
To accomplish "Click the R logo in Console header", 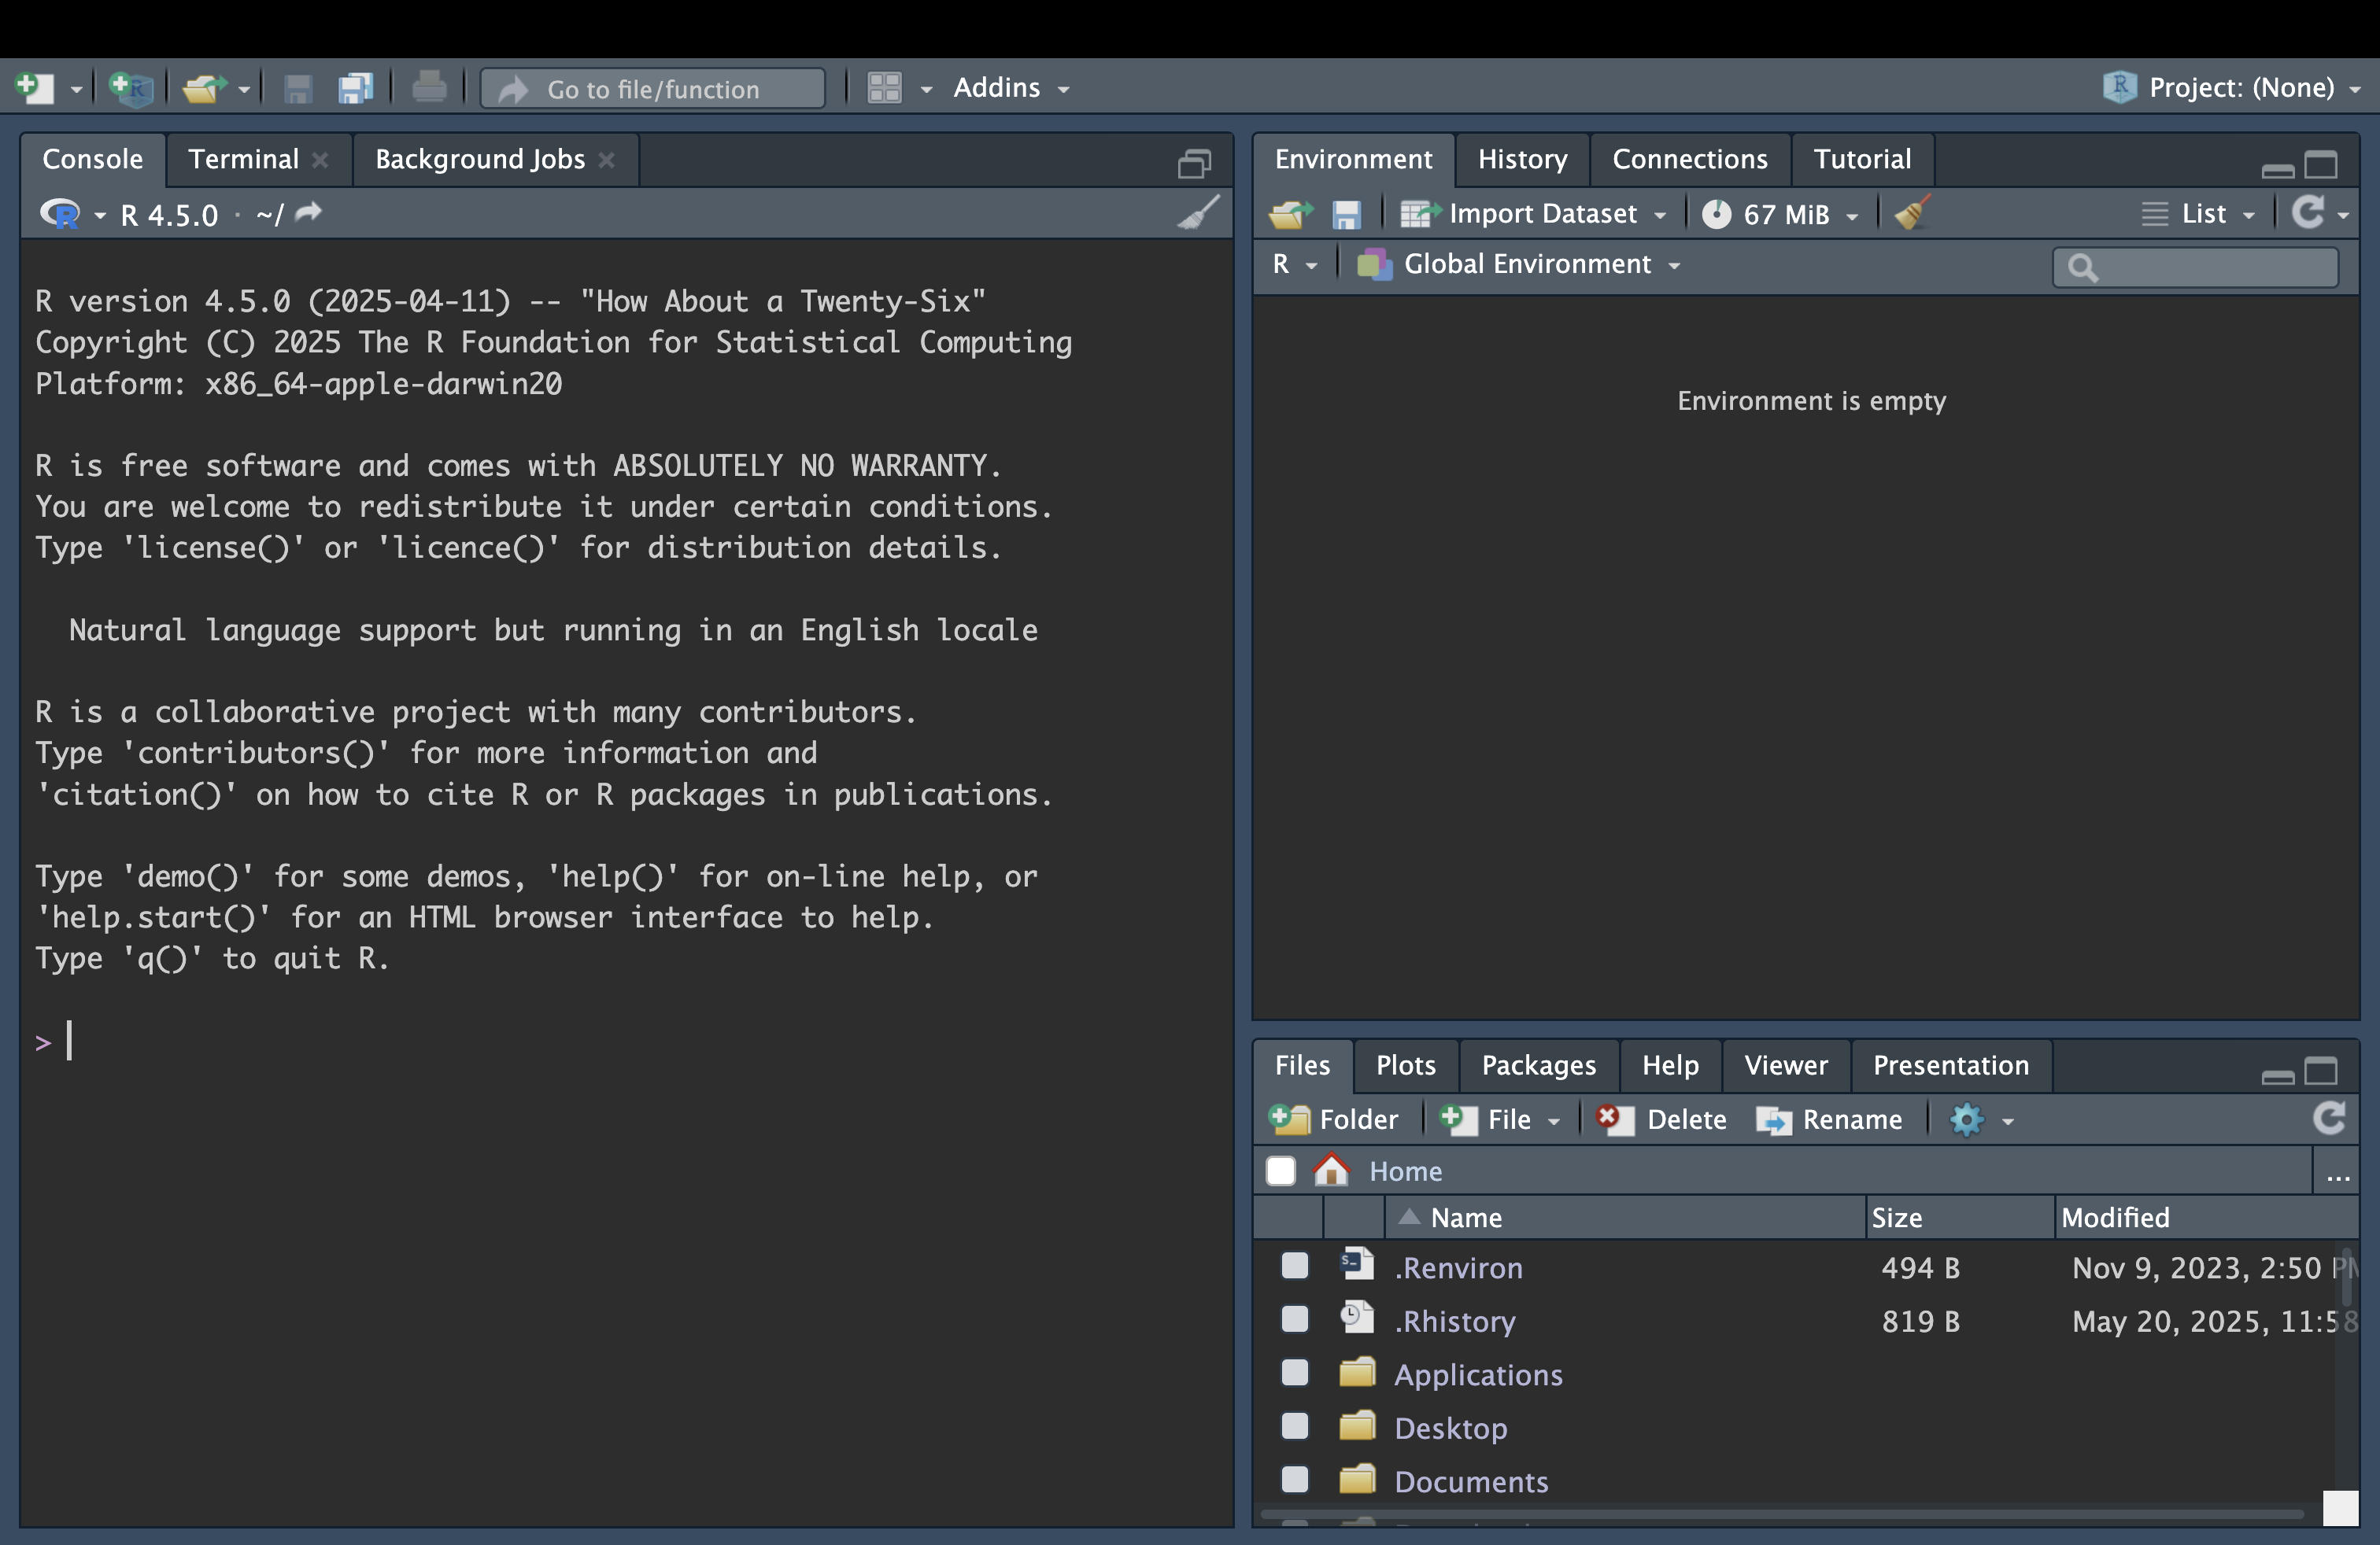I will tap(59, 214).
